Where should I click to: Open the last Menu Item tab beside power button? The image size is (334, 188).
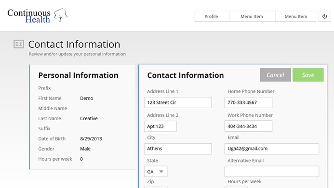[x=295, y=16]
